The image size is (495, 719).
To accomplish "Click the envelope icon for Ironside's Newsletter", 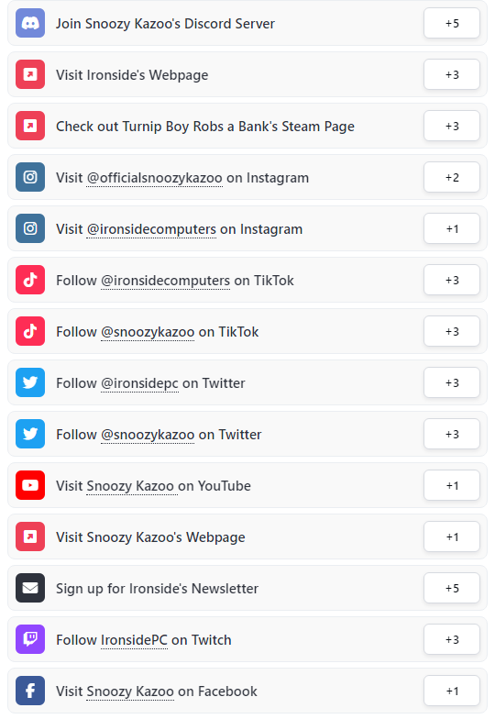I will (30, 588).
